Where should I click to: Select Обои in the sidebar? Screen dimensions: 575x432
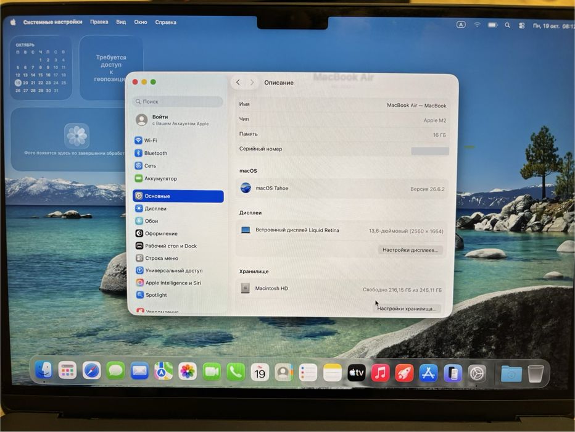click(x=178, y=221)
